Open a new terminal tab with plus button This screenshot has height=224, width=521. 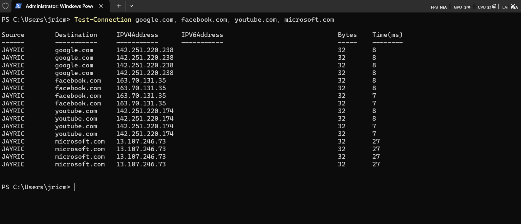click(118, 6)
